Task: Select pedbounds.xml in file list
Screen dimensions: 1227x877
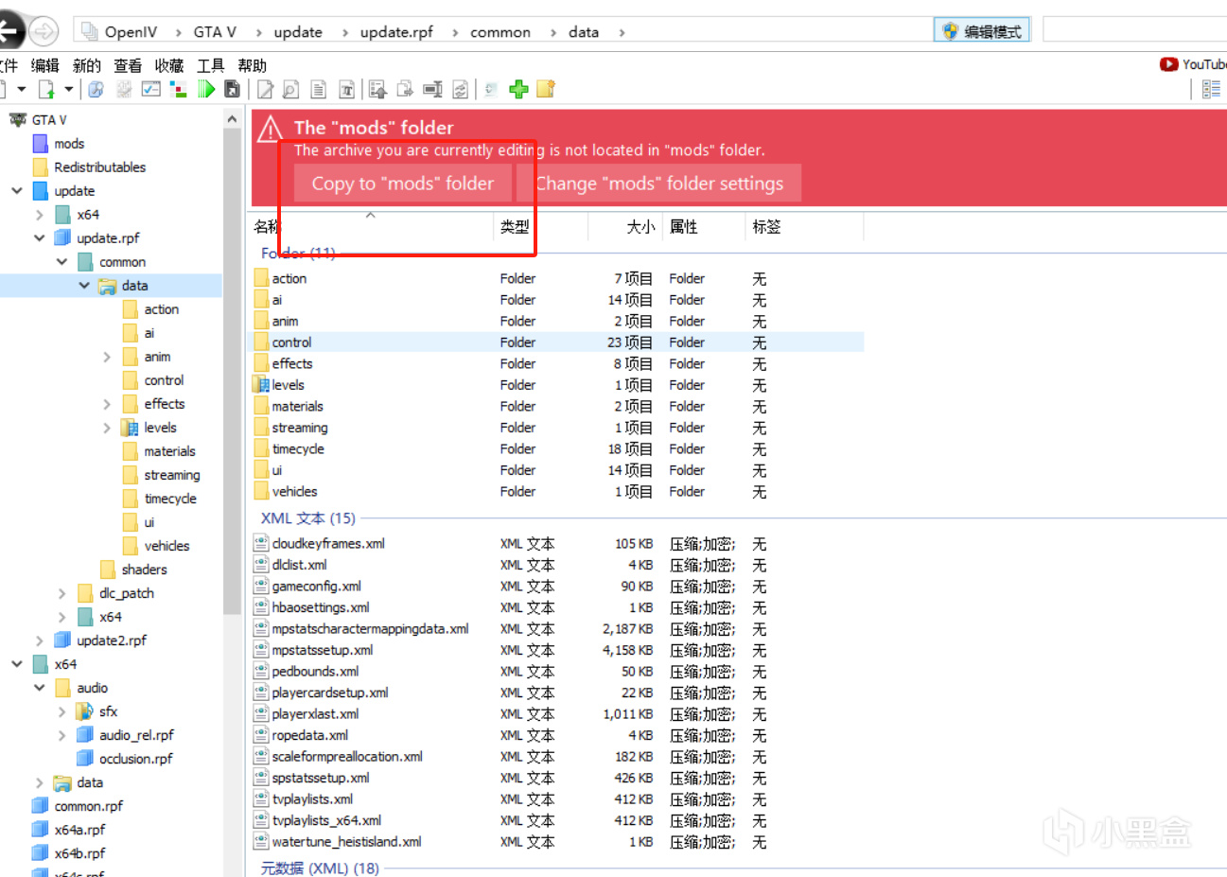Action: 315,672
